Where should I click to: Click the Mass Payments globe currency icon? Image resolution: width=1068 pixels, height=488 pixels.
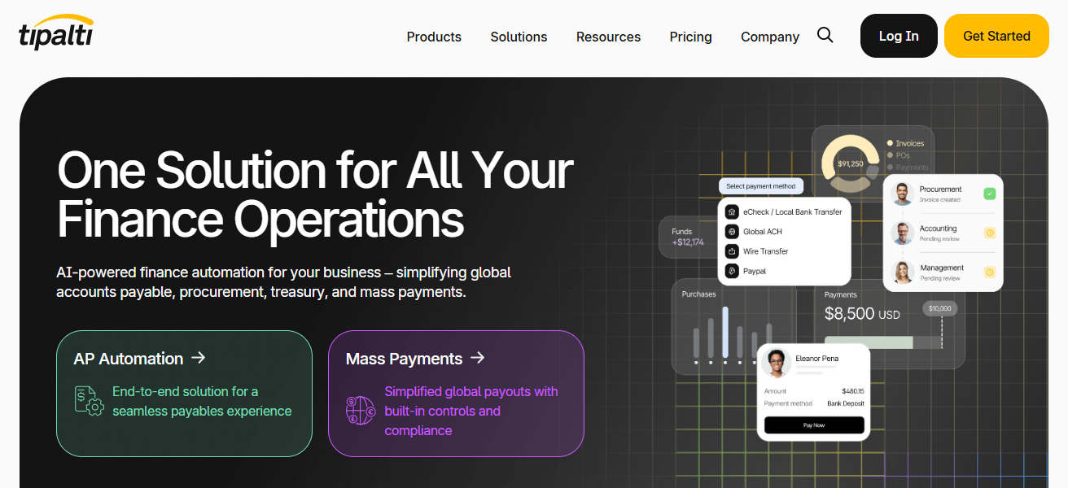361,410
